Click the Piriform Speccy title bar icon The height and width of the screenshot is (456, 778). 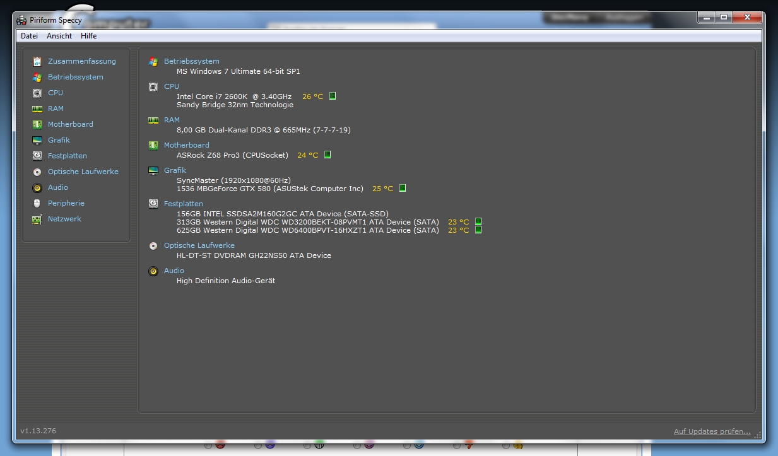point(21,20)
